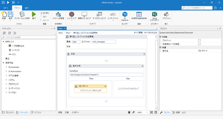Open the プロジェクト panel tab
The width and height of the screenshot is (223, 119).
click(8, 113)
